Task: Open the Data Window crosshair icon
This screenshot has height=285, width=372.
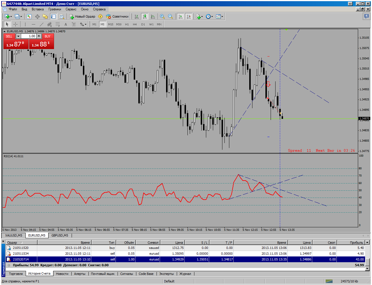Action: point(37,16)
